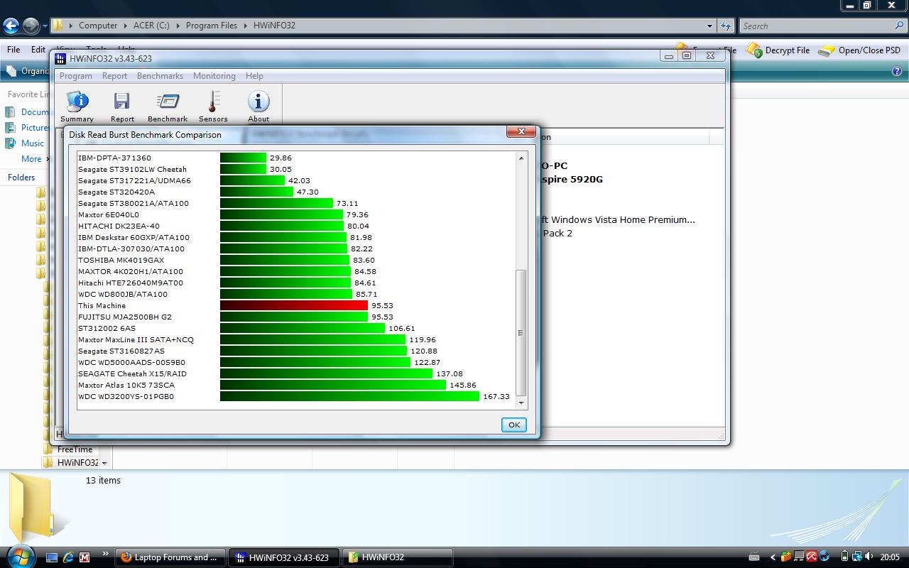Select Hitachi HTE726040M9AT00 entry
909x568 pixels.
click(x=131, y=283)
